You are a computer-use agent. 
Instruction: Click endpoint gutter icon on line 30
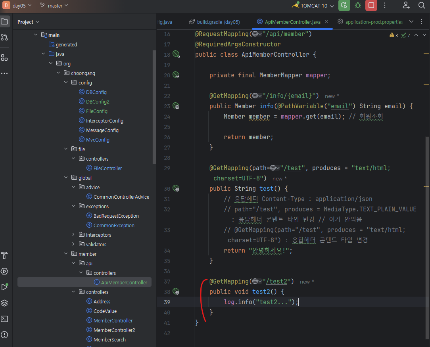176,189
